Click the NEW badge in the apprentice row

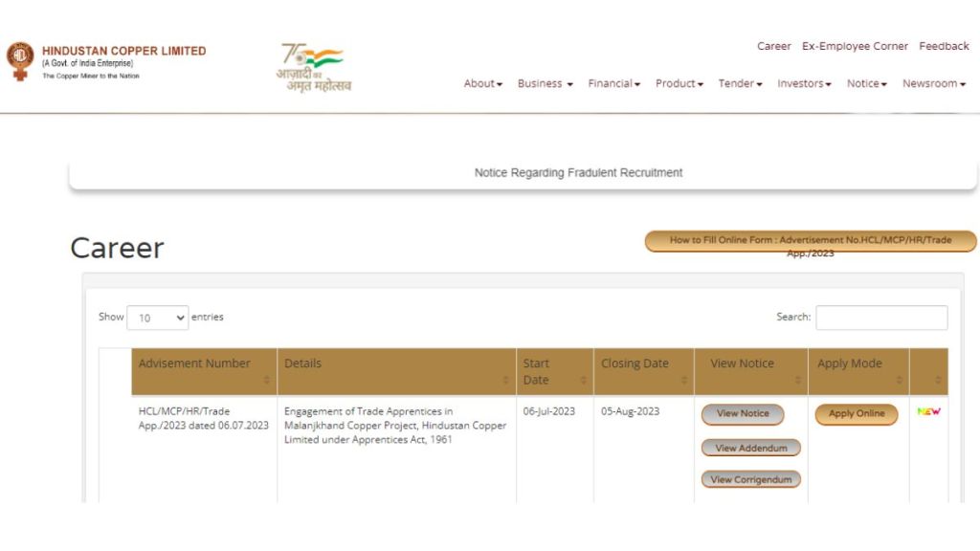point(928,411)
